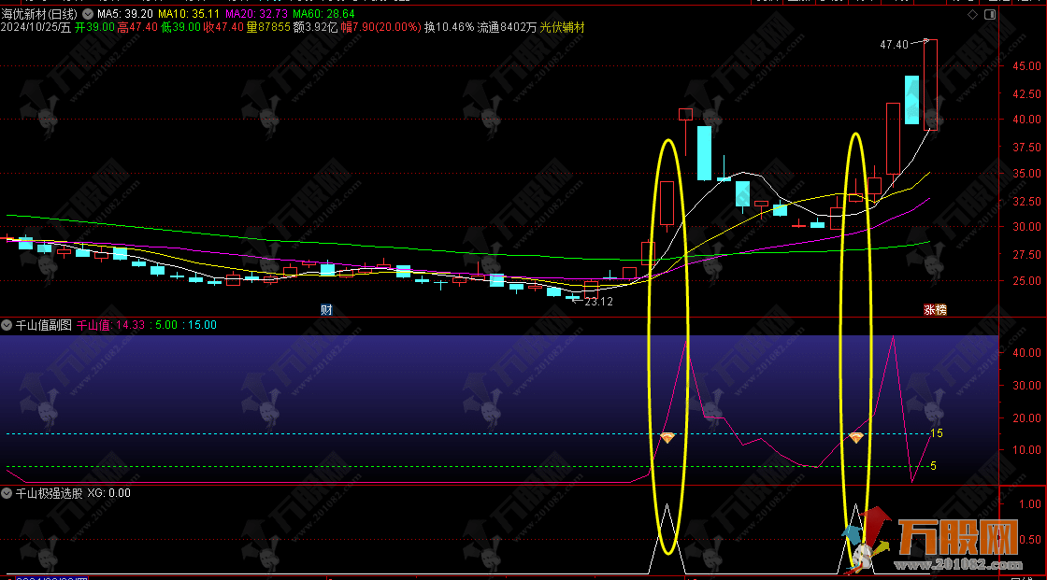
Task: Click the low price 低39.00
Action: [181, 27]
